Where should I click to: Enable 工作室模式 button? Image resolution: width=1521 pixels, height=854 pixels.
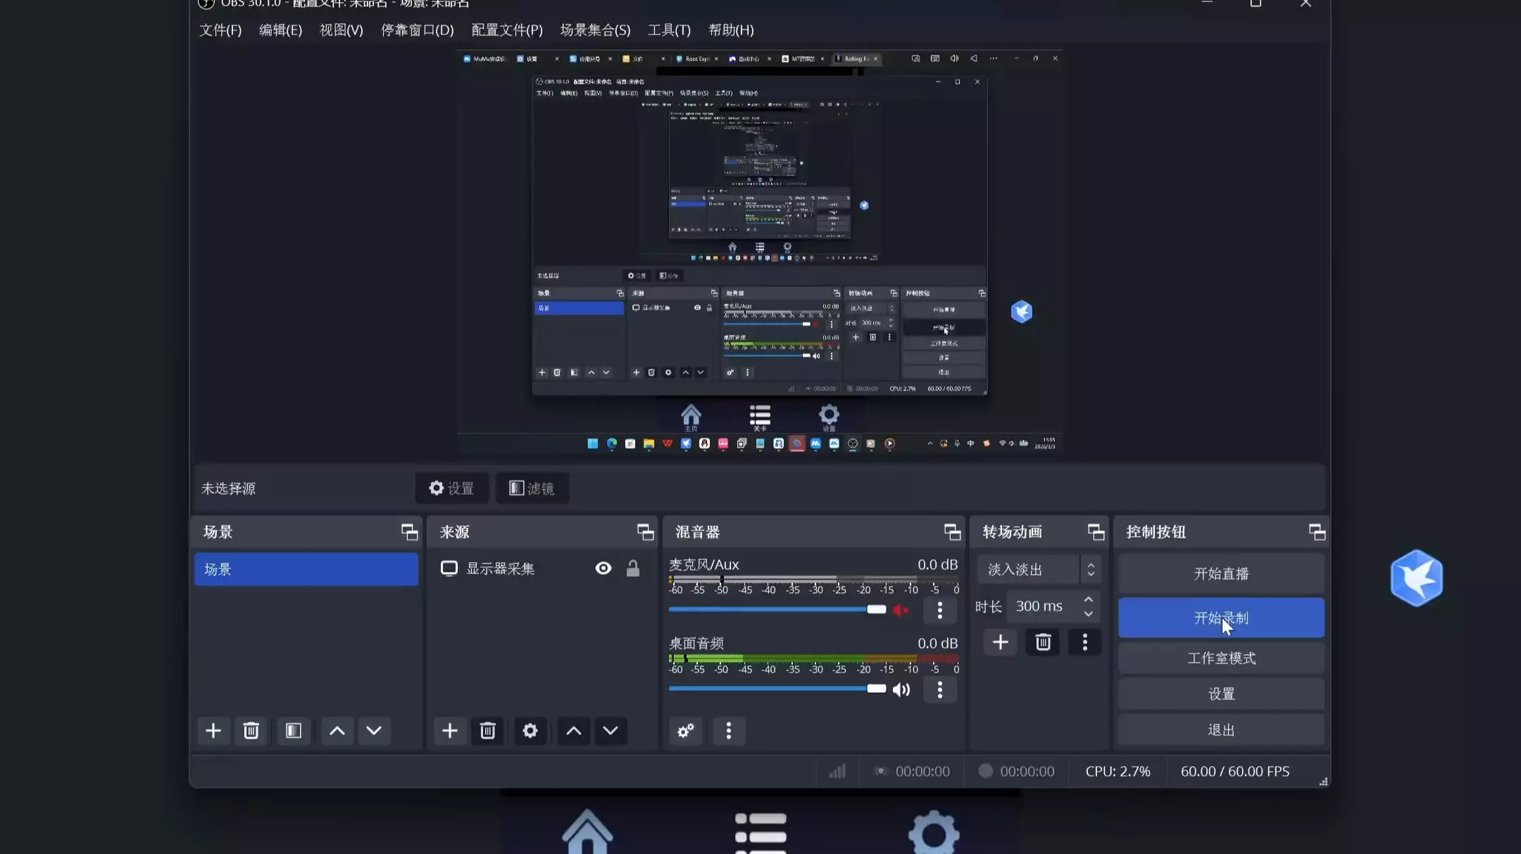click(1221, 658)
